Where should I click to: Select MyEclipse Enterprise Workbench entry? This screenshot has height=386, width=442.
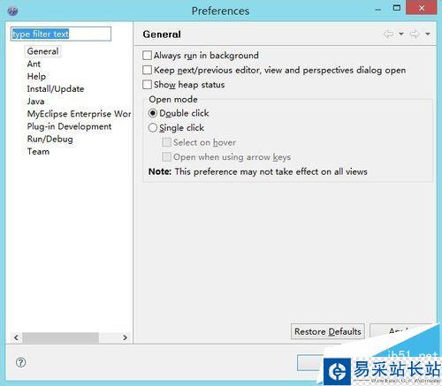pos(79,114)
